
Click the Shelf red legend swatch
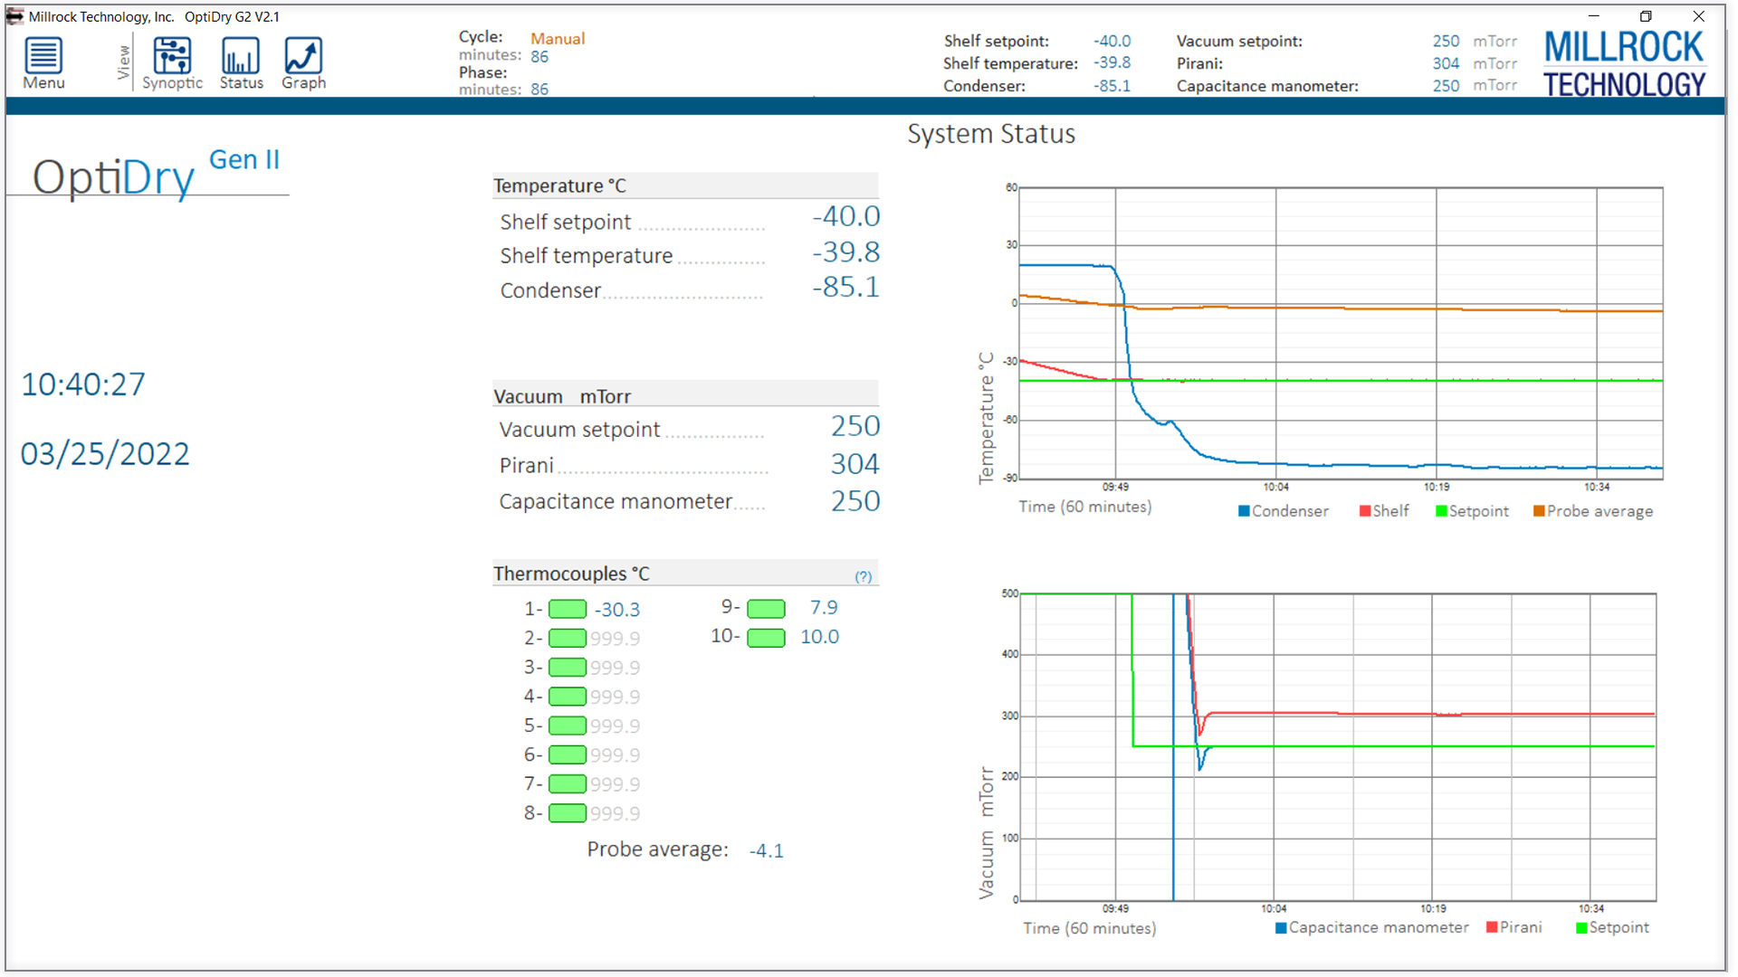click(x=1364, y=511)
